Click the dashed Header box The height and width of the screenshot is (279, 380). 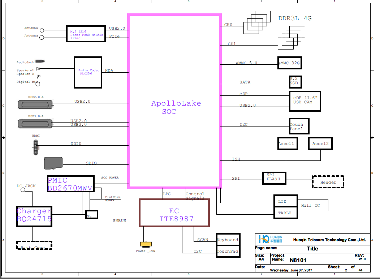pos(328,182)
